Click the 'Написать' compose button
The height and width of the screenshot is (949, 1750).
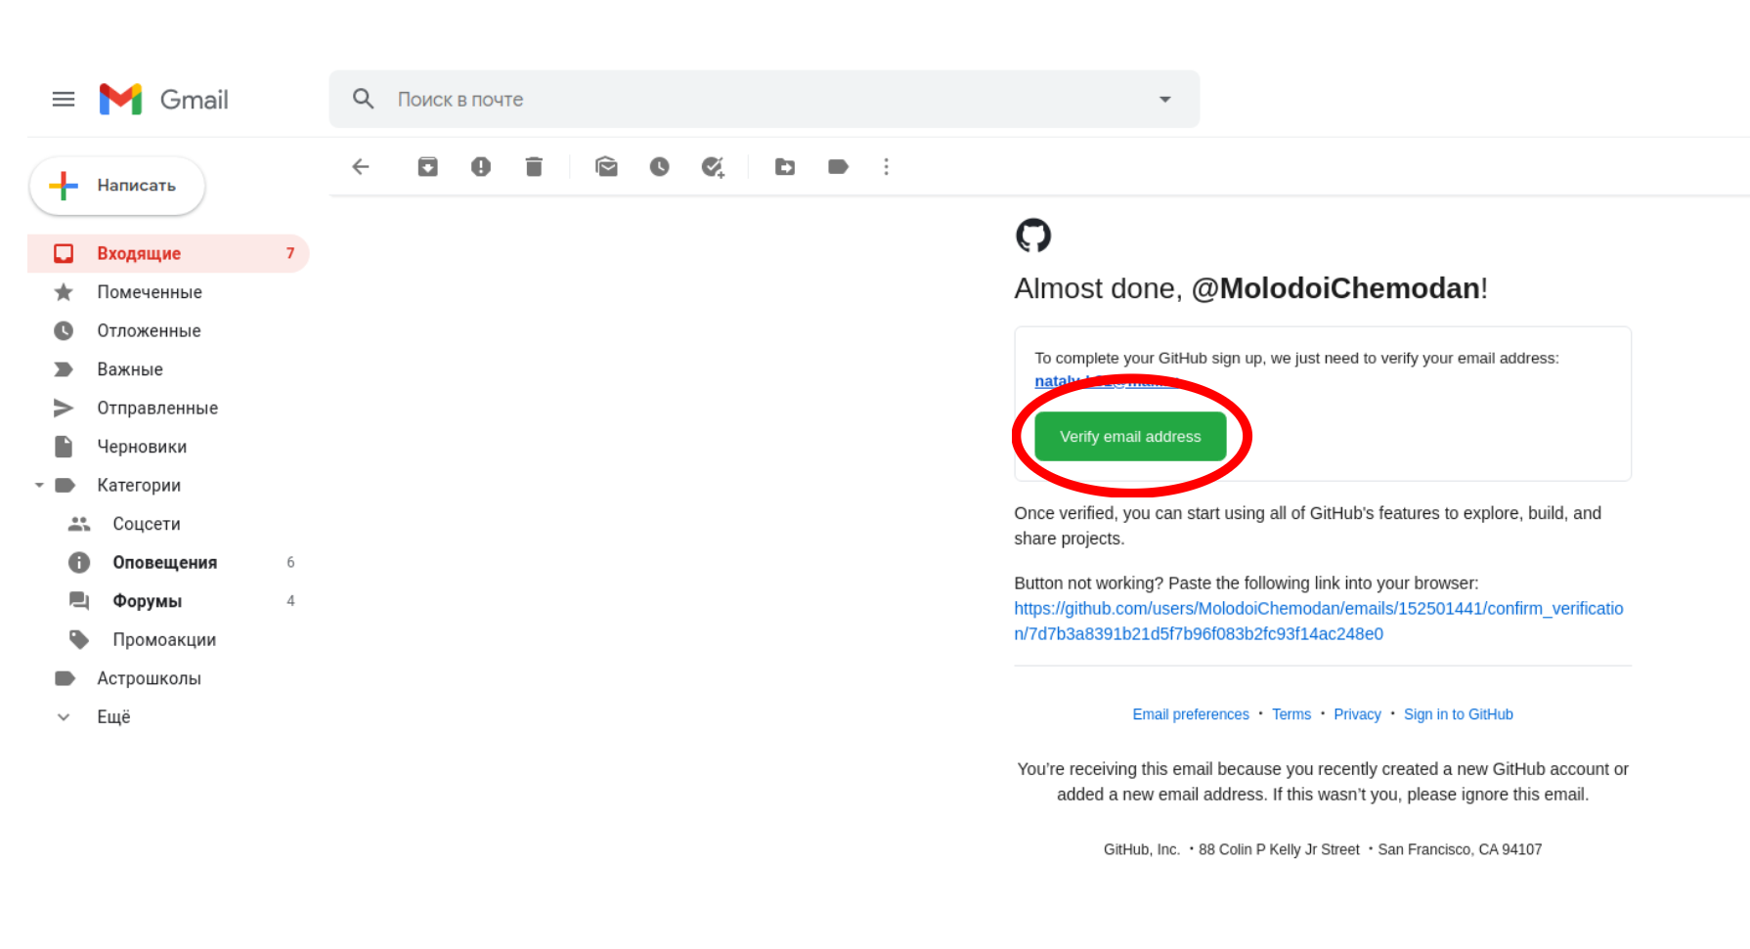pyautogui.click(x=117, y=186)
